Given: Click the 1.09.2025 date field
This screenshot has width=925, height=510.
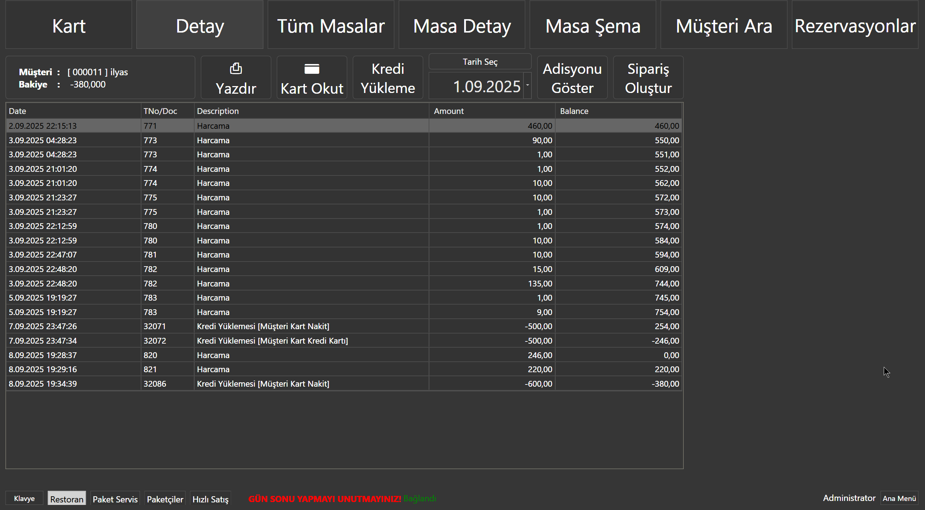Looking at the screenshot, I should [476, 86].
